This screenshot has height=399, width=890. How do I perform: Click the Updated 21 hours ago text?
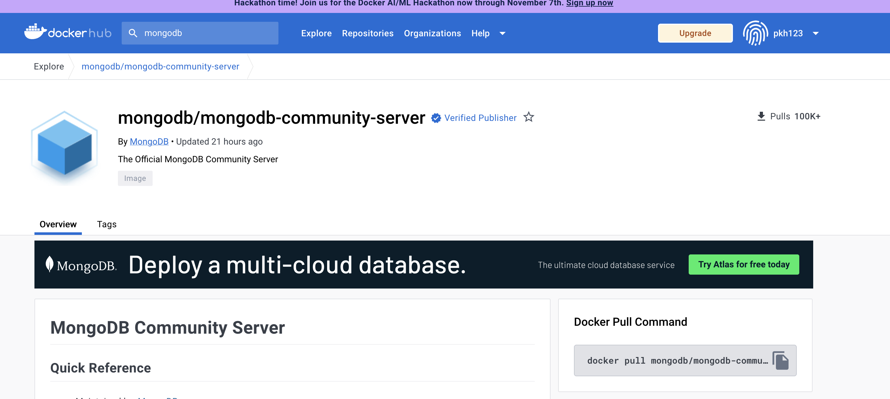(x=219, y=141)
